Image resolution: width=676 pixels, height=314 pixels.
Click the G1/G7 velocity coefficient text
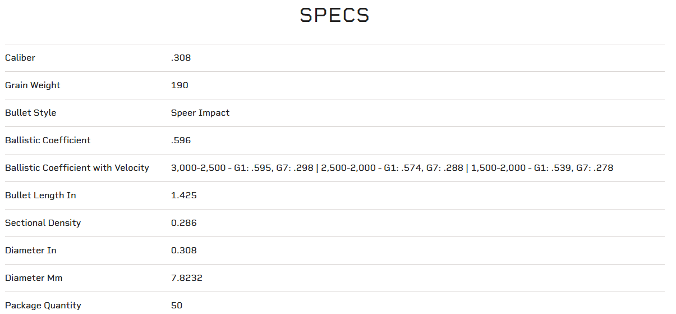(392, 168)
